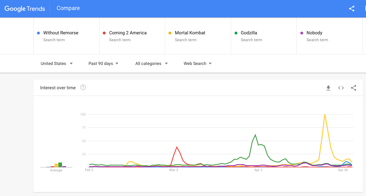Open the United States region dropdown
This screenshot has height=196, width=366.
point(57,64)
